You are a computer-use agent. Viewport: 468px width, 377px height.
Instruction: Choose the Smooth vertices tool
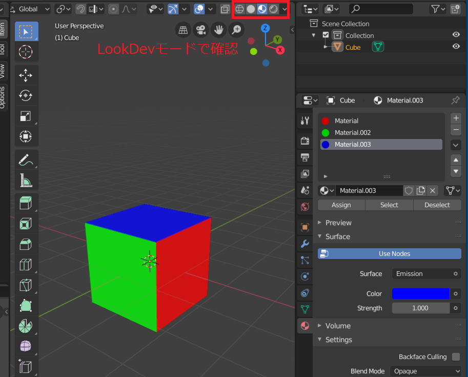click(26, 346)
